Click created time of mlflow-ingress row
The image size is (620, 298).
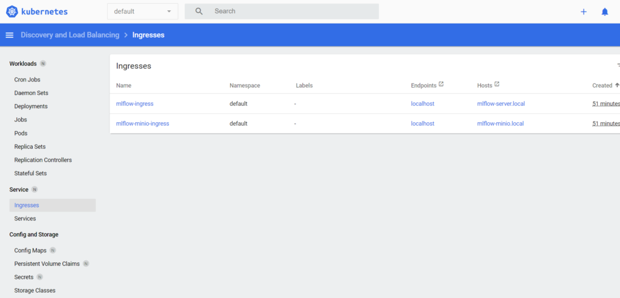[605, 104]
